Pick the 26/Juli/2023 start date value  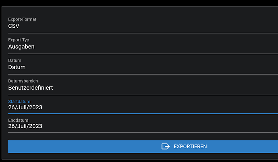pos(25,107)
